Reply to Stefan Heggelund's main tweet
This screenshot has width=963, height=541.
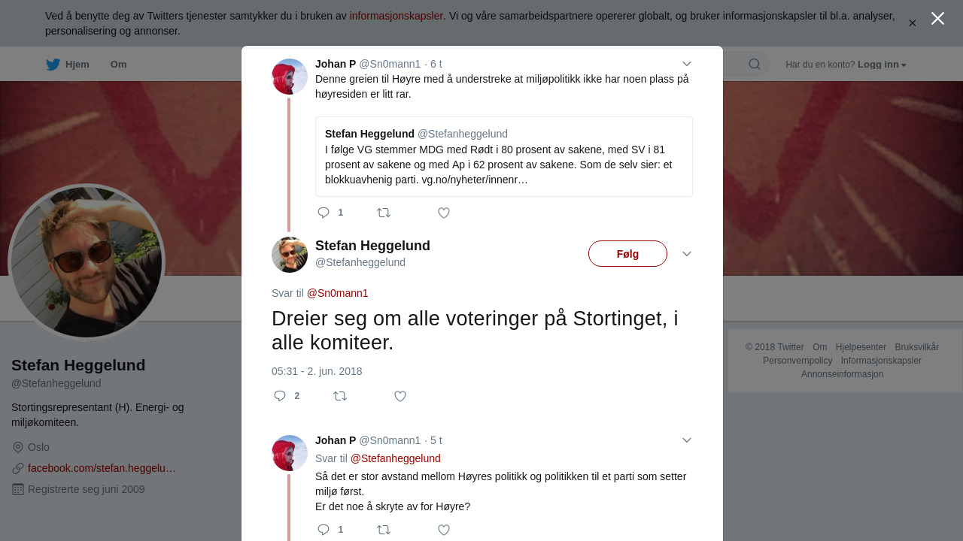281,396
